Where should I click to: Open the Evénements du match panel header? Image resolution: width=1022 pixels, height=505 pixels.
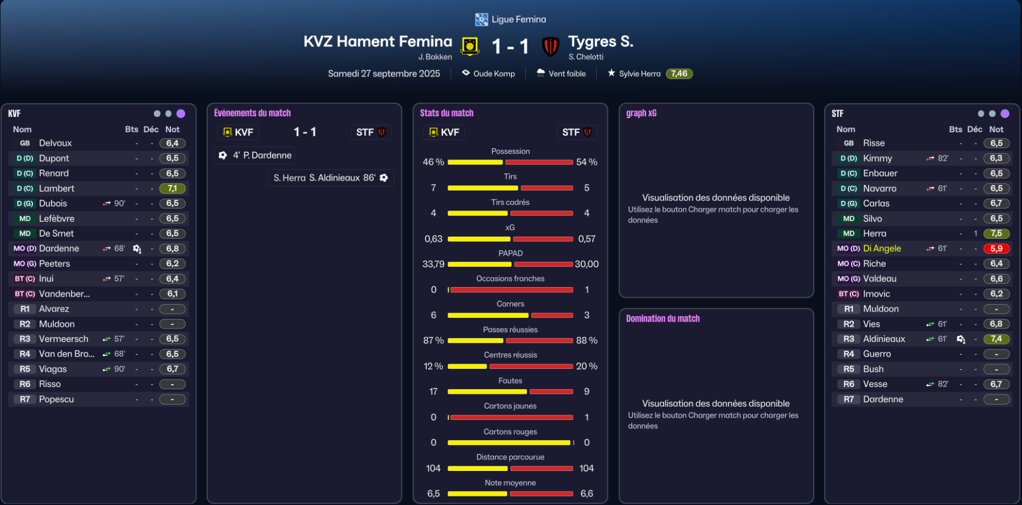(252, 113)
